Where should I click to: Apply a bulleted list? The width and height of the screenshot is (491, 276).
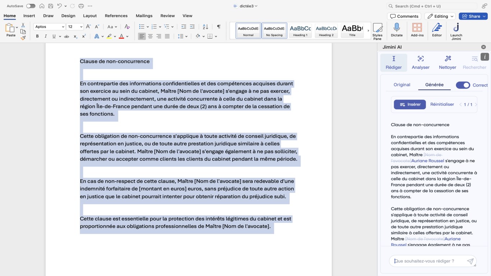pos(142,27)
